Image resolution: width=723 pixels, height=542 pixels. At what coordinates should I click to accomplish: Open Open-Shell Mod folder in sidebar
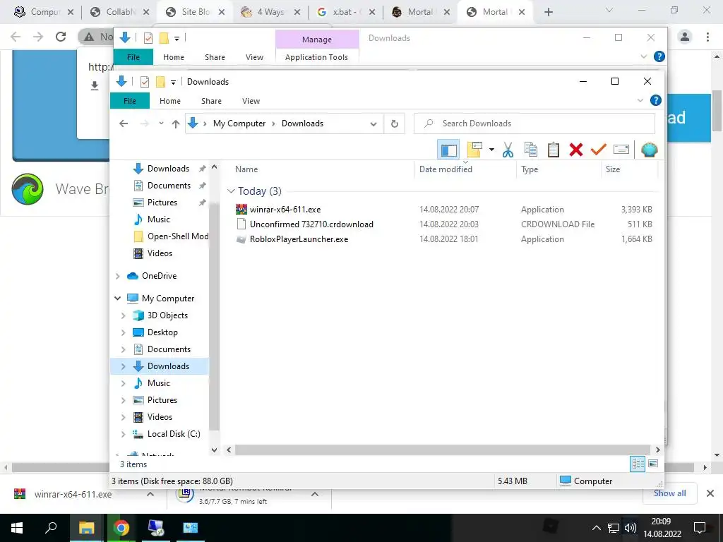(x=171, y=236)
